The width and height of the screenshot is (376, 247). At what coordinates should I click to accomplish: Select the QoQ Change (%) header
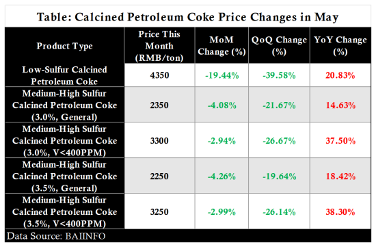point(279,46)
